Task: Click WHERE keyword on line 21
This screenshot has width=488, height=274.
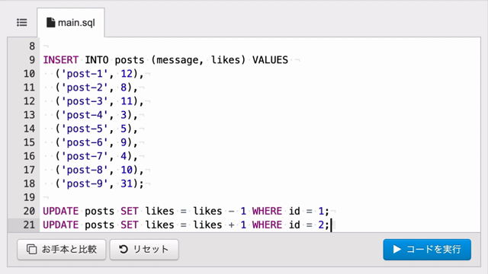Action: click(267, 225)
